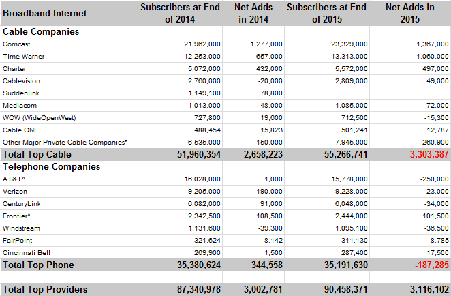This screenshot has width=451, height=296.
Task: Click AT&T's 16,028,000 subscribers cell
Action: (x=202, y=179)
